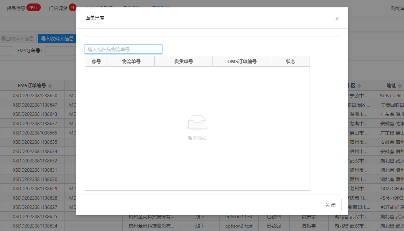Open the 门店调货 menu tab
Viewport: 404px width, 231px height.
(58, 8)
